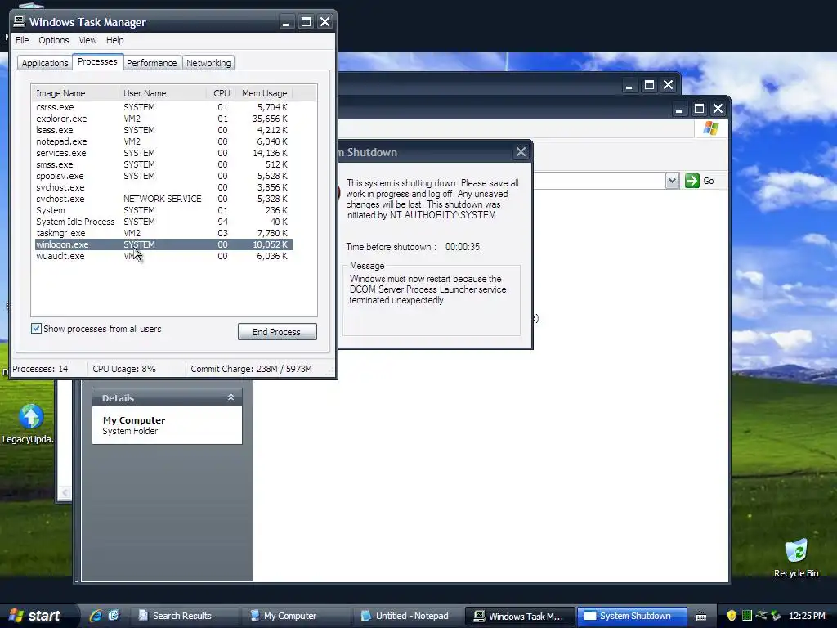Switch to Search Results taskbar button

click(185, 616)
